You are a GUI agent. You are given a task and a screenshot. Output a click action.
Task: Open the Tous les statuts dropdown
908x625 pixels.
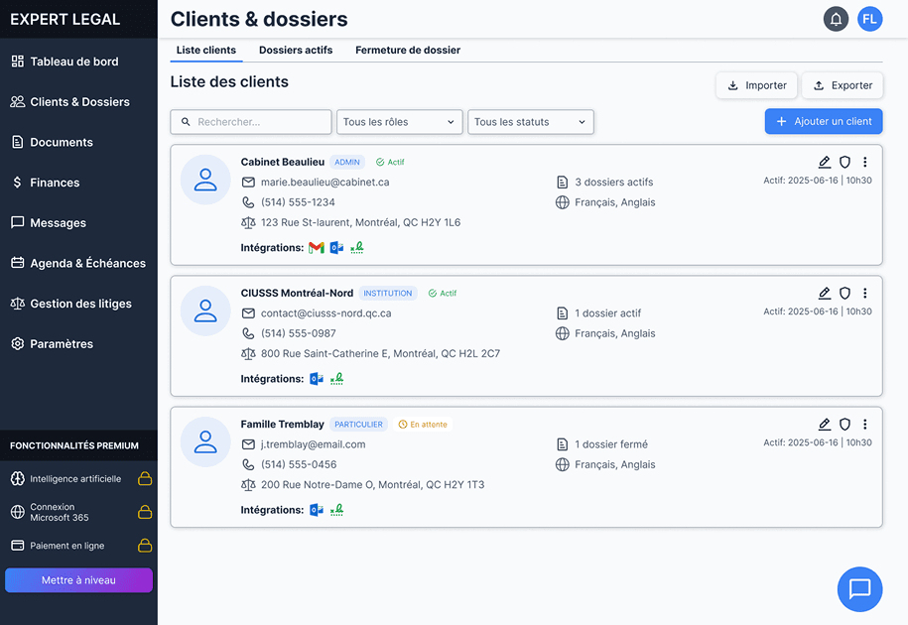pos(531,122)
